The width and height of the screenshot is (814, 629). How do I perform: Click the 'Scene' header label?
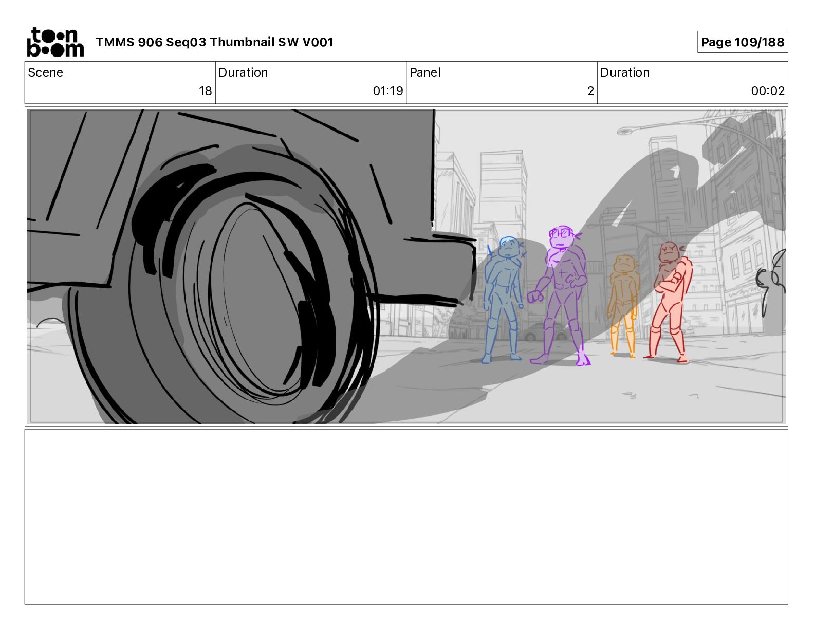click(46, 72)
